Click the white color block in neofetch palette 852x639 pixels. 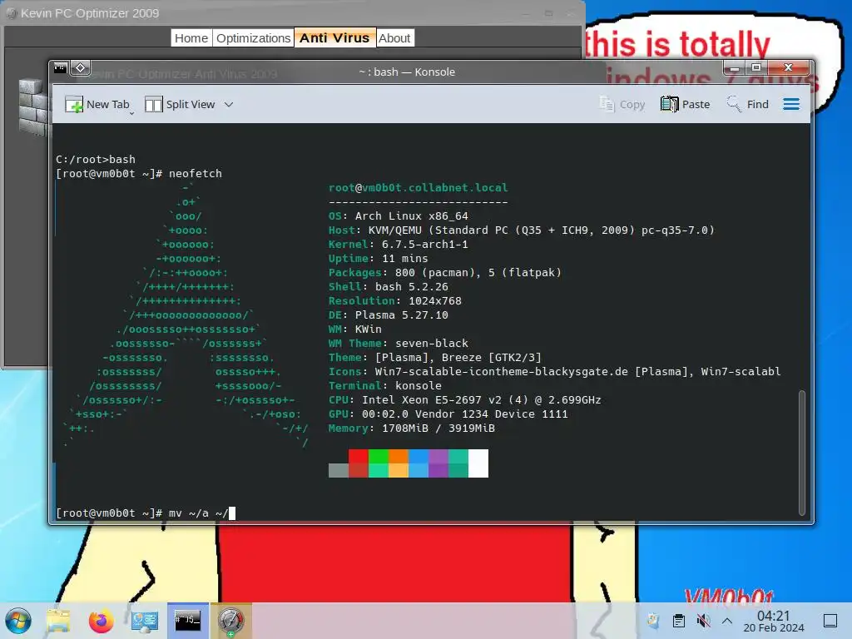click(x=478, y=463)
